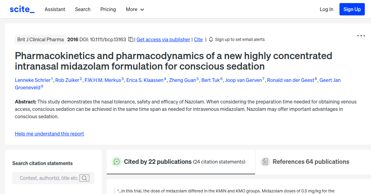Copy the DOI using the copy icon

[131, 39]
